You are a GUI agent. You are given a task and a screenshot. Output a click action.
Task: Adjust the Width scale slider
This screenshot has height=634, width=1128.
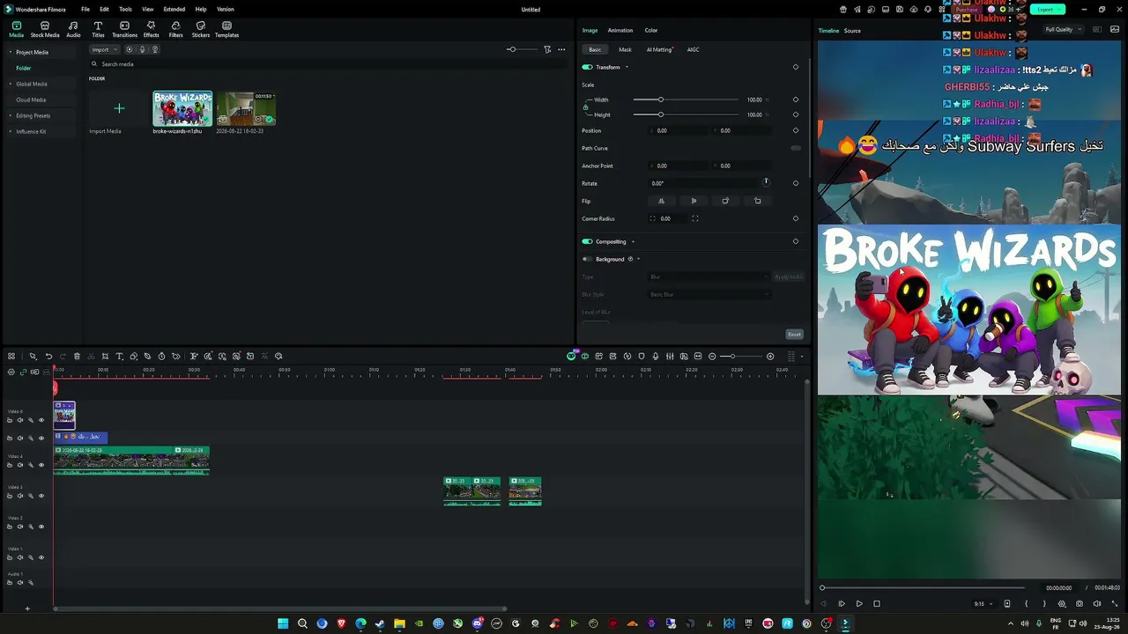[686, 100]
